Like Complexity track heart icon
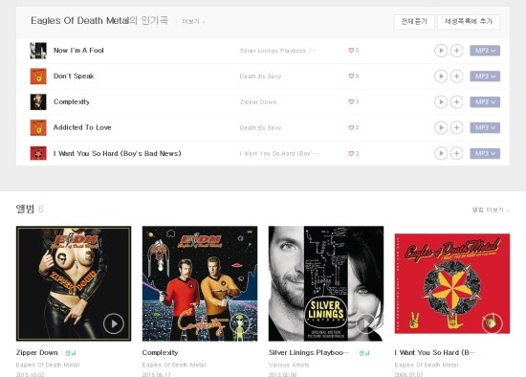The height and width of the screenshot is (377, 526). (x=351, y=101)
